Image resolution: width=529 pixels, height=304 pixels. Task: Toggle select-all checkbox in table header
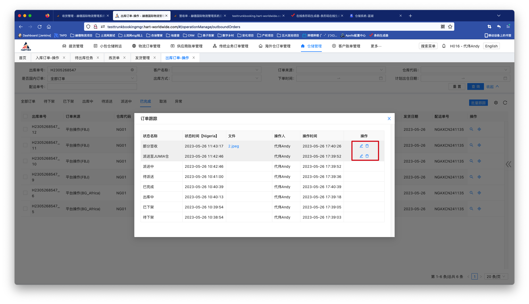pyautogui.click(x=25, y=116)
